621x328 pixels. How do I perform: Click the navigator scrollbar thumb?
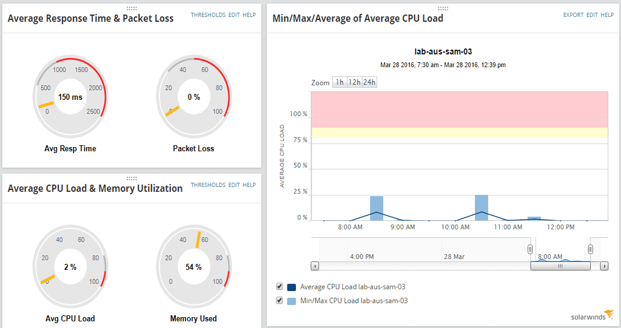click(560, 266)
